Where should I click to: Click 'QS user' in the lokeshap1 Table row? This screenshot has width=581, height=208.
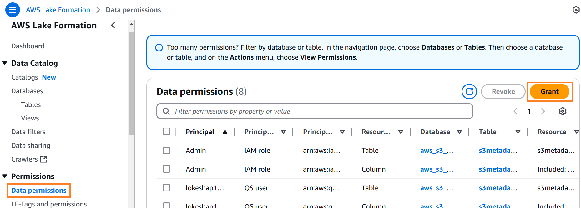coord(256,188)
